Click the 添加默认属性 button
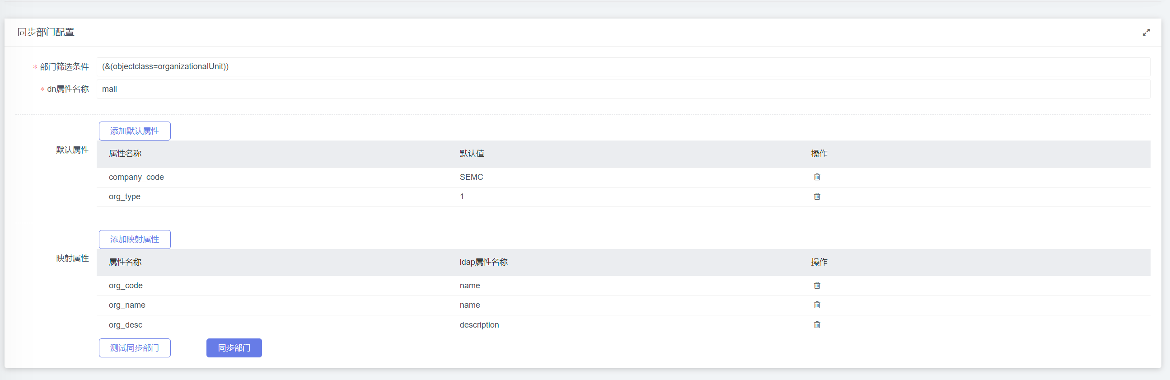 pos(135,131)
